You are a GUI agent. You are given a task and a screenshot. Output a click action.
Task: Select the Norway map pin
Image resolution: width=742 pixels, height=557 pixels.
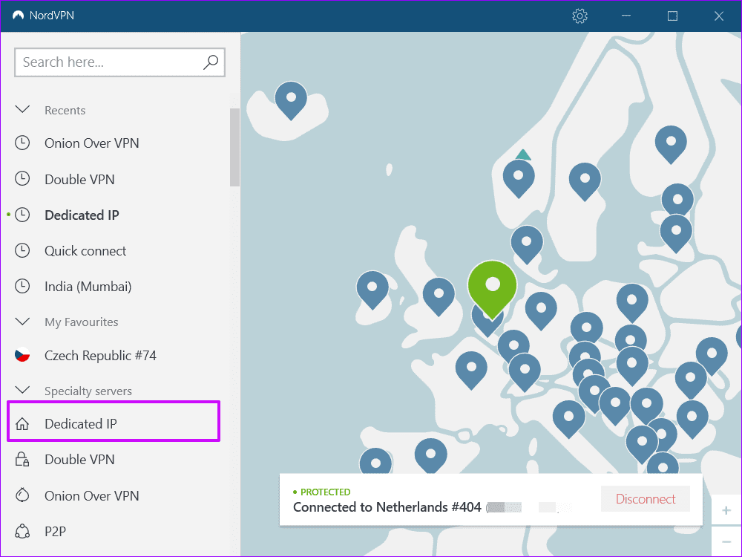coord(519,177)
